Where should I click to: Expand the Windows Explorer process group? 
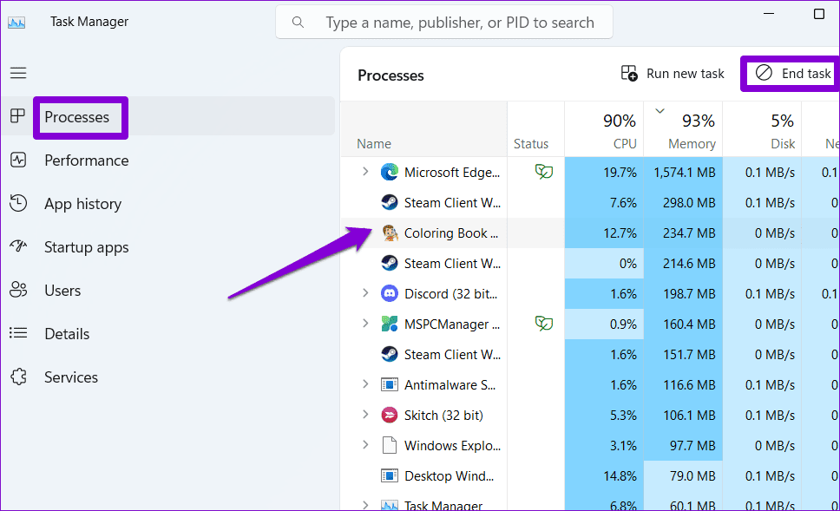pos(365,445)
